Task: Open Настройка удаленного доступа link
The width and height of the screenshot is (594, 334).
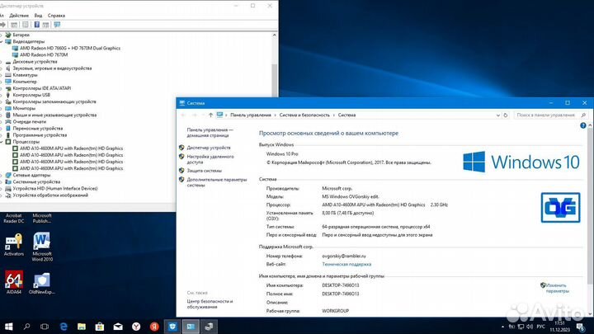Action: (210, 159)
